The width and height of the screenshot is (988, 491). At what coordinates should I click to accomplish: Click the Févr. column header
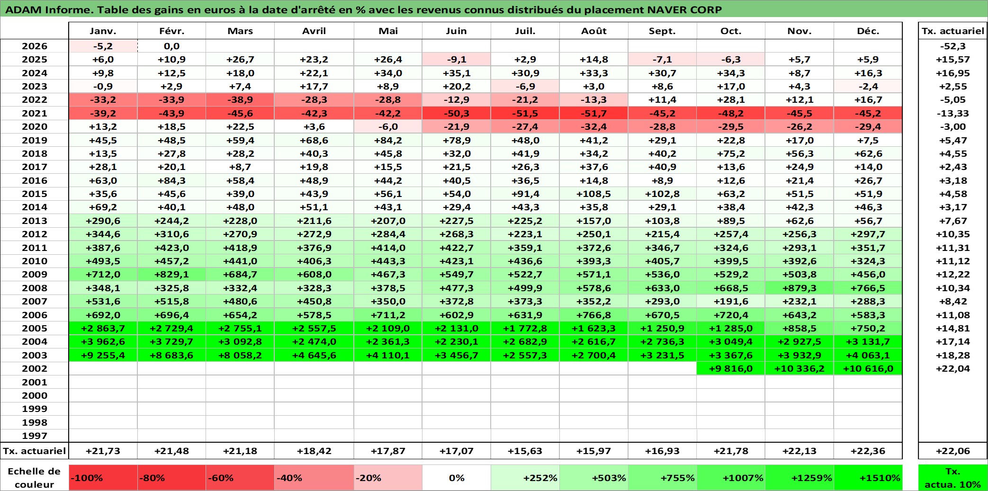171,31
